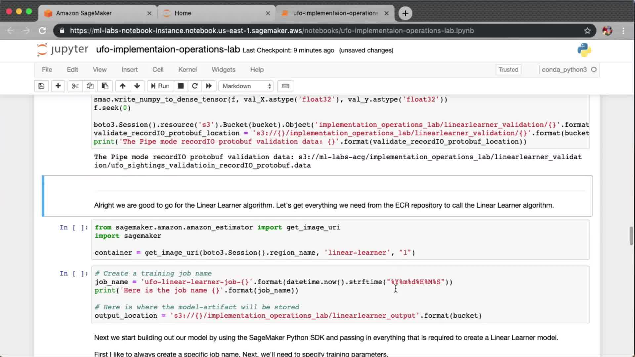This screenshot has width=635, height=357.
Task: Click the save and checkpoint icon
Action: 41,86
